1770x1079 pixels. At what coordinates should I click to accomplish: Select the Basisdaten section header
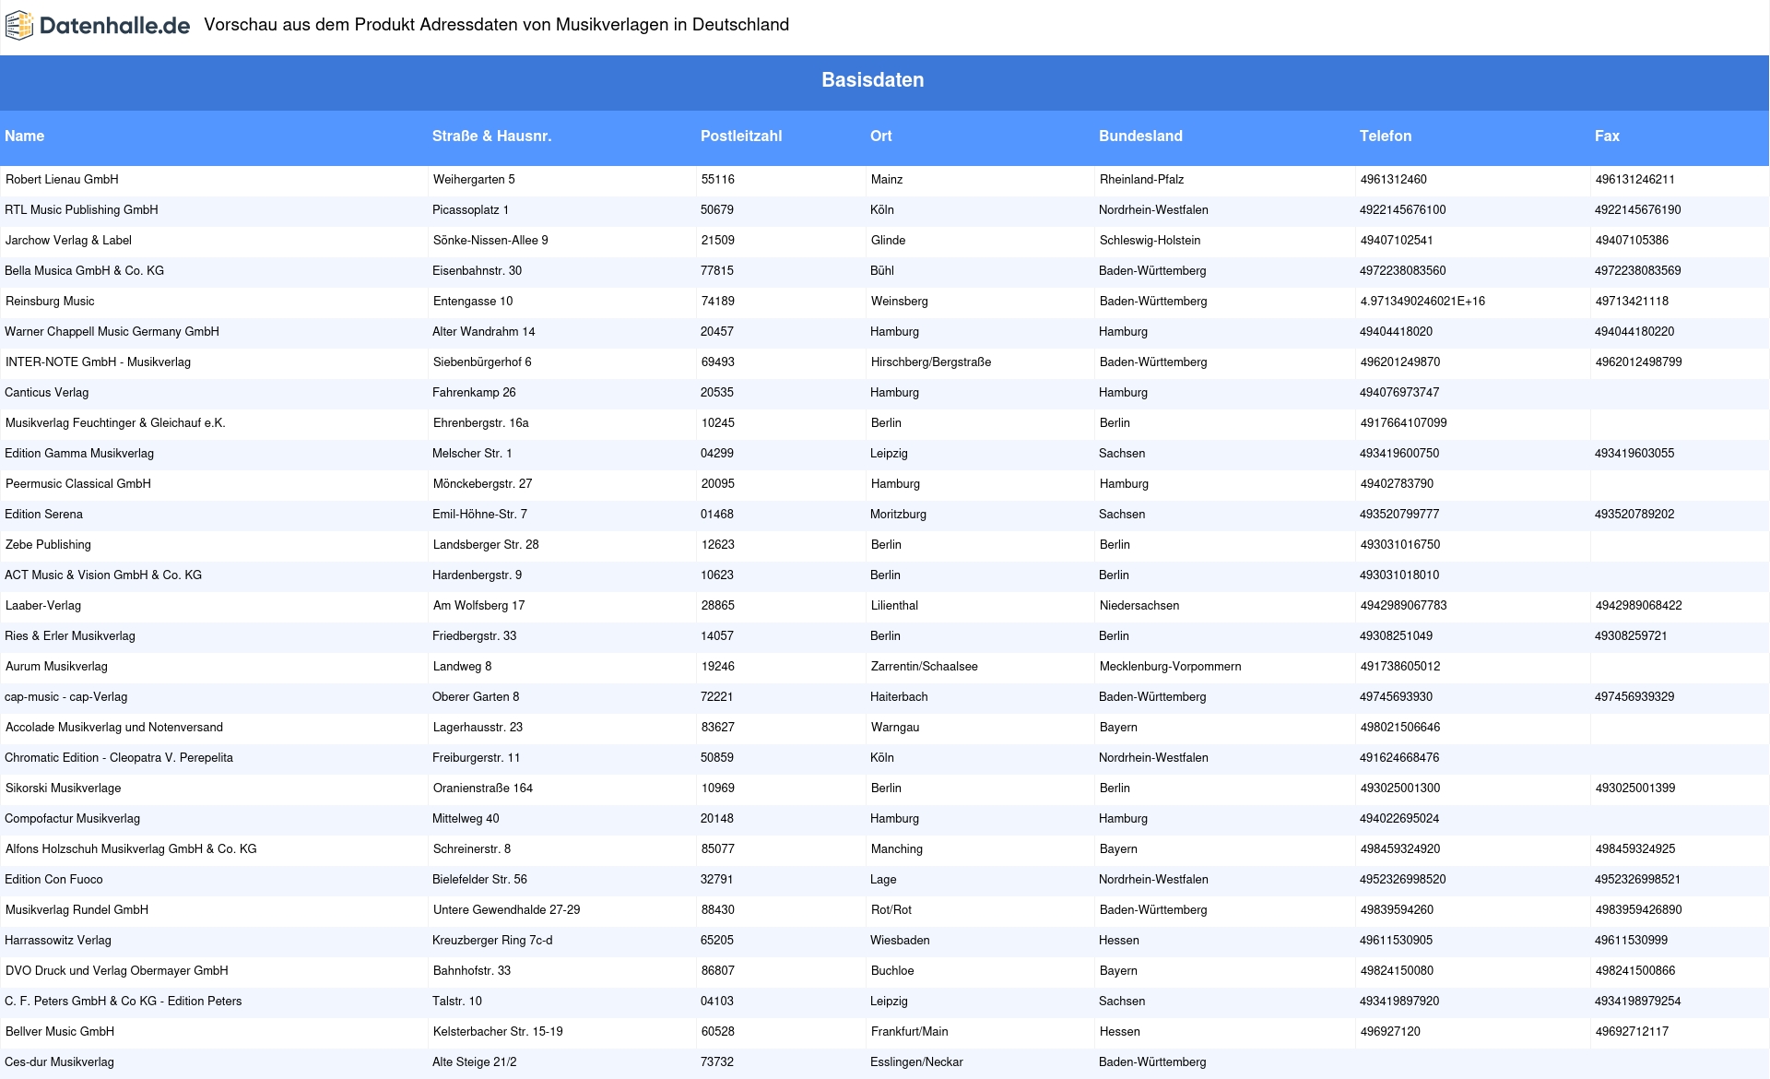(x=872, y=80)
